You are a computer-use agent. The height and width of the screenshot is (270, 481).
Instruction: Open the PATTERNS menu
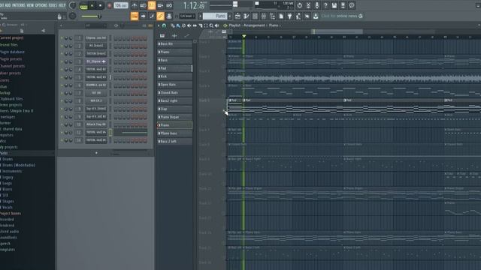pyautogui.click(x=19, y=5)
